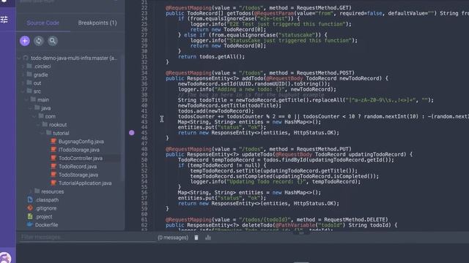Collapse the tutorial folder
469x263 pixels.
coord(43,133)
